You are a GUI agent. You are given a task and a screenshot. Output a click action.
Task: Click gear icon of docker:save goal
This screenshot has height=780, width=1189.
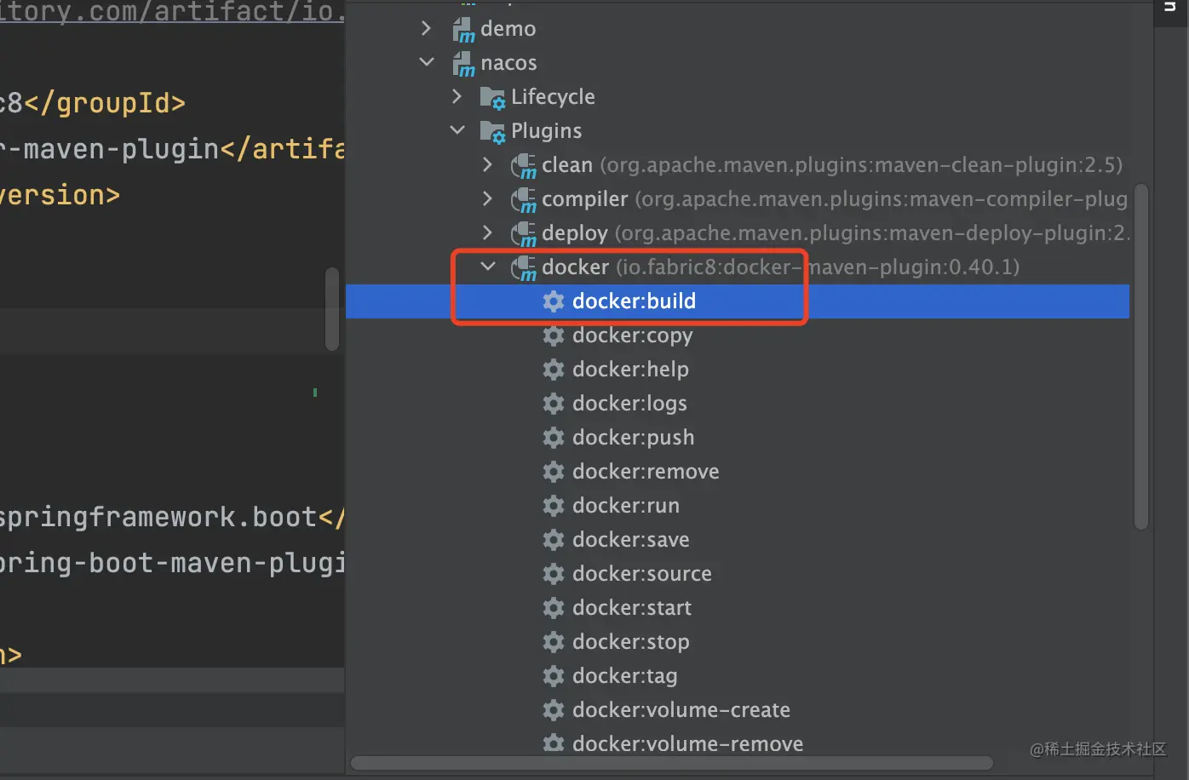[x=554, y=539]
